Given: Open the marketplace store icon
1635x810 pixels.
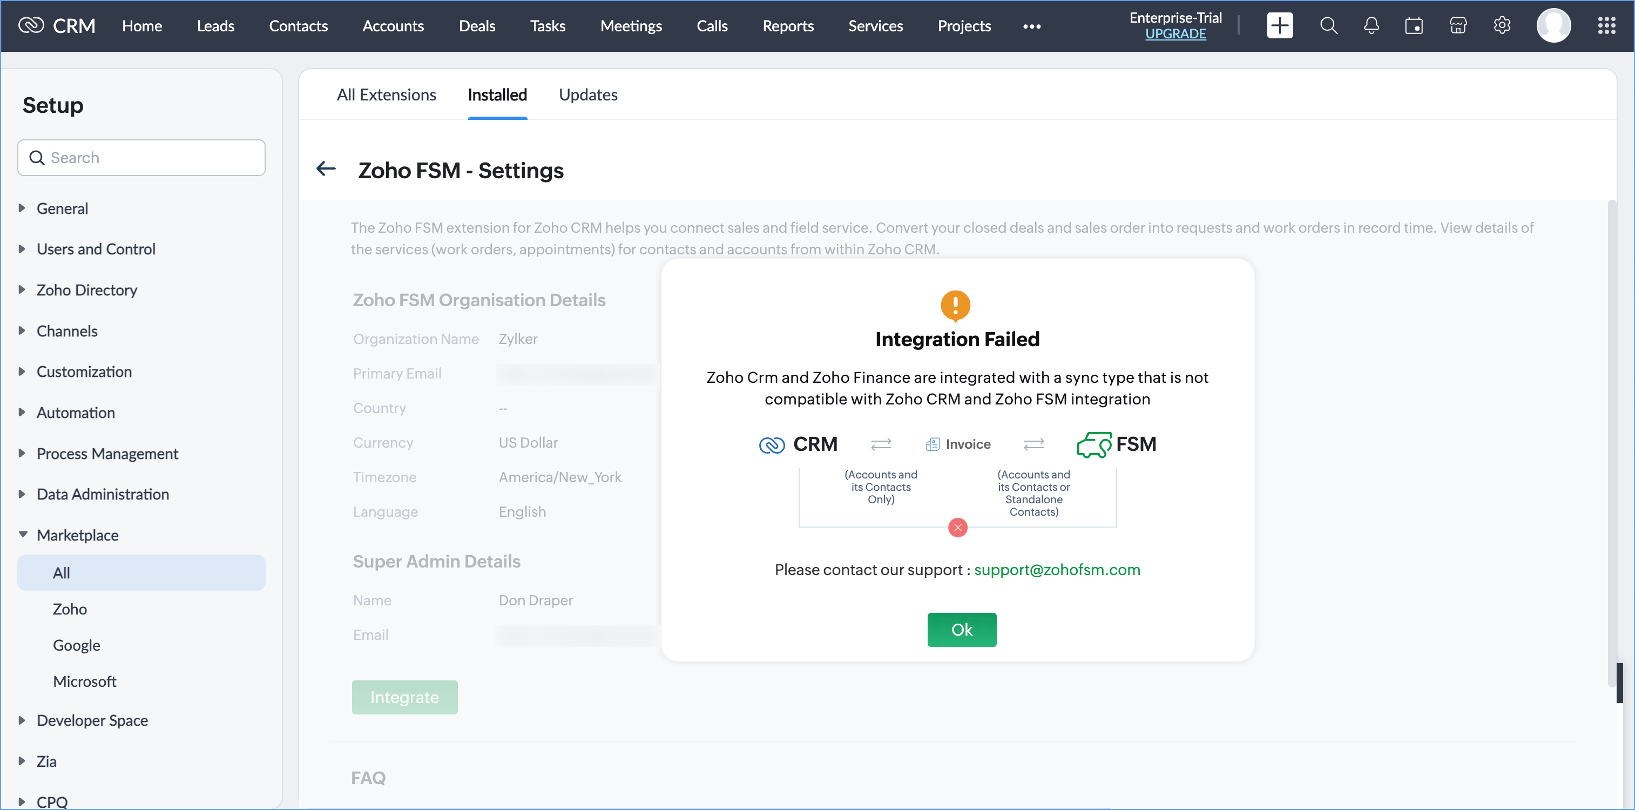Looking at the screenshot, I should tap(1458, 26).
